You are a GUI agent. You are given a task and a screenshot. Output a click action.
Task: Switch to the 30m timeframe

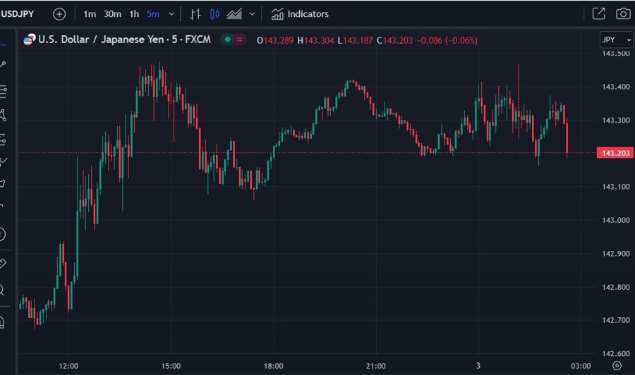click(x=112, y=14)
